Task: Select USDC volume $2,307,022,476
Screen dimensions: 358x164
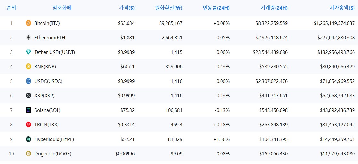Action: click(x=272, y=81)
